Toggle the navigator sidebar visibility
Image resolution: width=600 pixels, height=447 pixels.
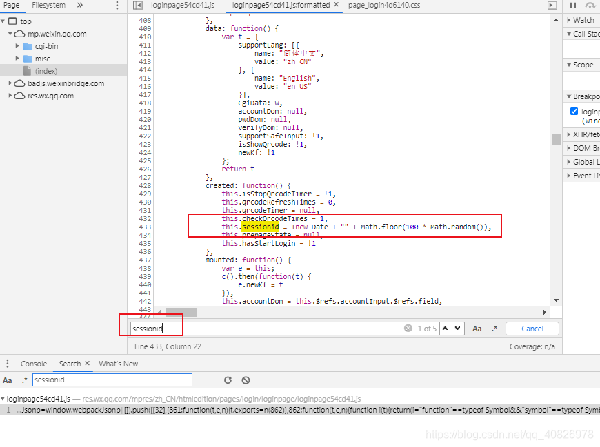point(138,5)
